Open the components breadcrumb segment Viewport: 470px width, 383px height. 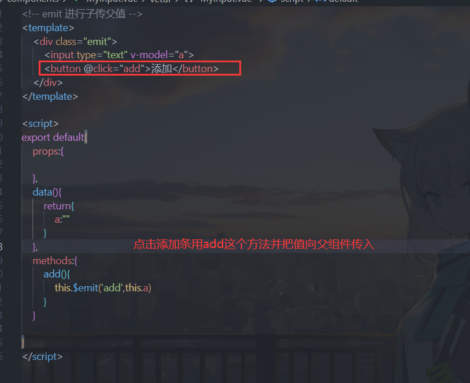pos(32,1)
